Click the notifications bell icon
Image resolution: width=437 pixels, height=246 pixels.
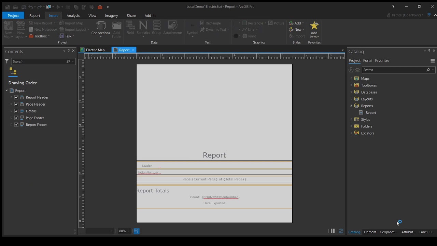(x=428, y=15)
